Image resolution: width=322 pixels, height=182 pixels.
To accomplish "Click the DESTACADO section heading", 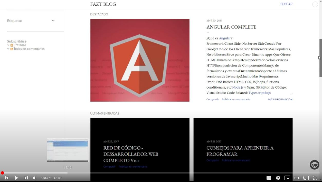I will click(99, 14).
